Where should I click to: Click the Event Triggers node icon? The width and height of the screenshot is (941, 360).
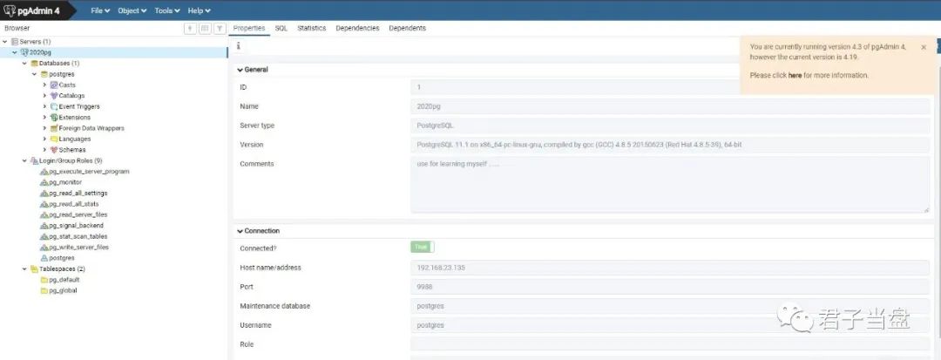click(x=54, y=107)
